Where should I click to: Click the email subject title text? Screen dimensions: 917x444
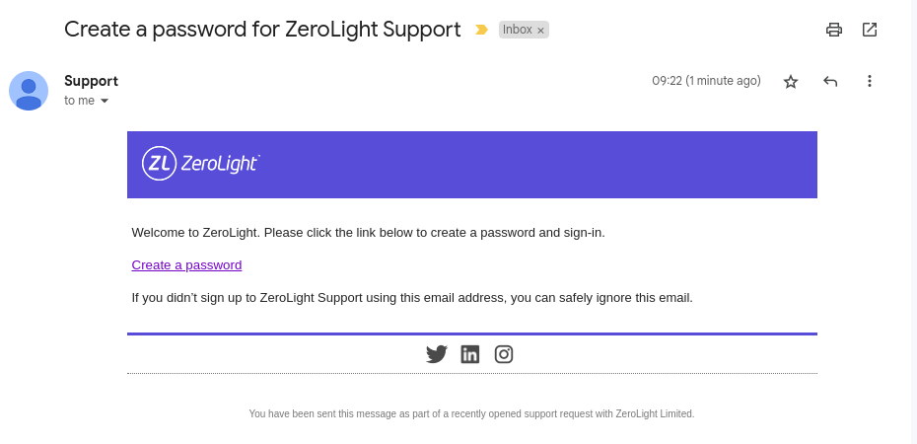point(262,29)
